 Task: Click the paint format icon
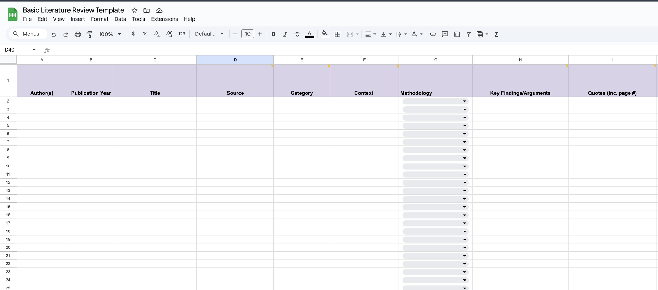coord(89,34)
